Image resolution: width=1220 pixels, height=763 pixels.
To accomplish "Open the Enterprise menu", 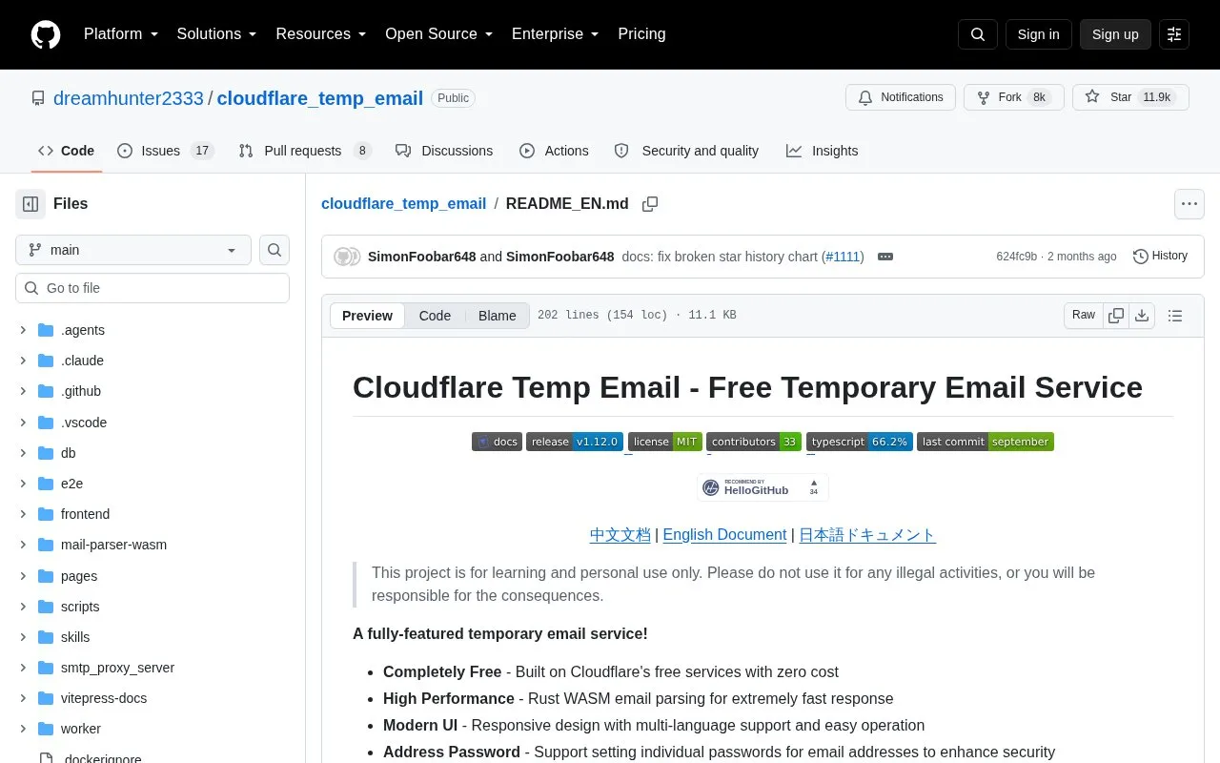I will [556, 34].
